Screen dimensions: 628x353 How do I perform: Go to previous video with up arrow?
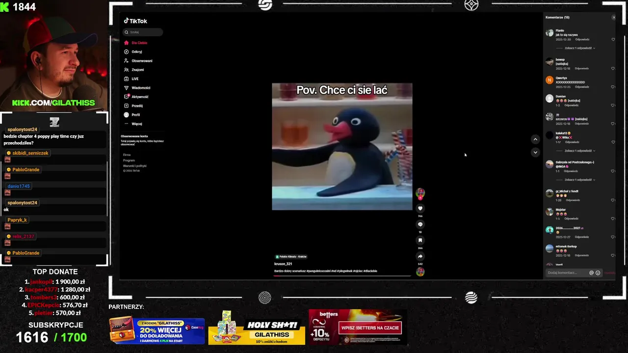[535, 139]
